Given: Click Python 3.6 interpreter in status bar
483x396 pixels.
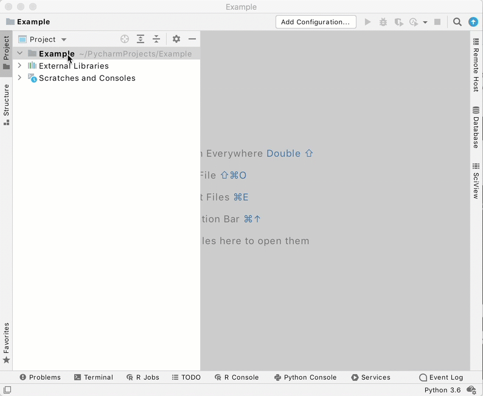Looking at the screenshot, I should (442, 390).
